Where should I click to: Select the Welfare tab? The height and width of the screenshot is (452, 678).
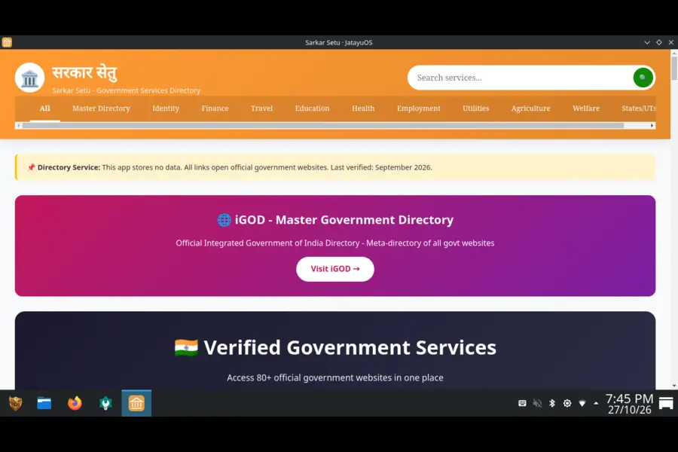coord(586,108)
